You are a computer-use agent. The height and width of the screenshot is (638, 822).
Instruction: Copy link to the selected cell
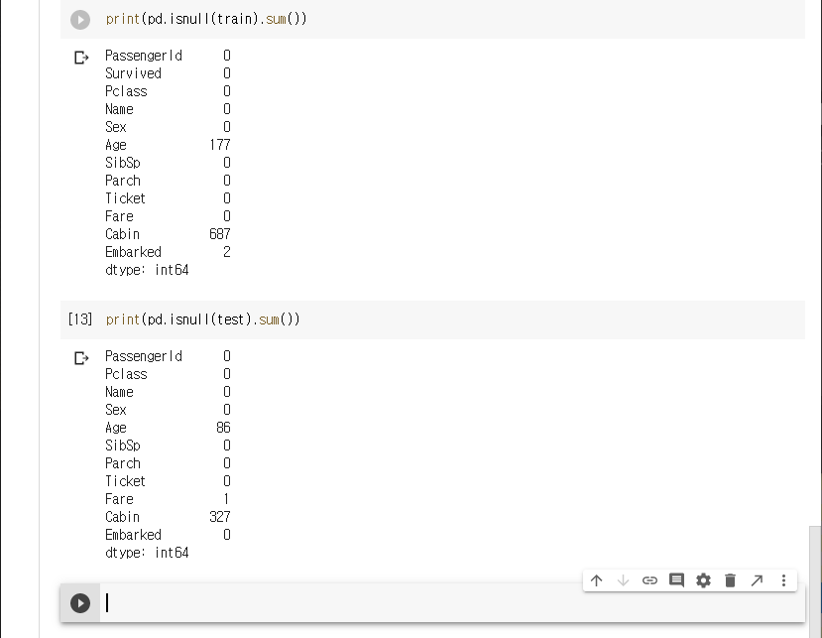click(649, 580)
